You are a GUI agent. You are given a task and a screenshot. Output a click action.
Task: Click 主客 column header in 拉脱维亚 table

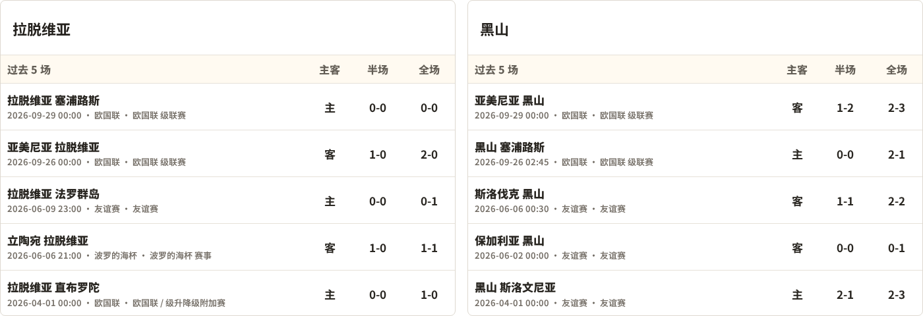coord(330,70)
